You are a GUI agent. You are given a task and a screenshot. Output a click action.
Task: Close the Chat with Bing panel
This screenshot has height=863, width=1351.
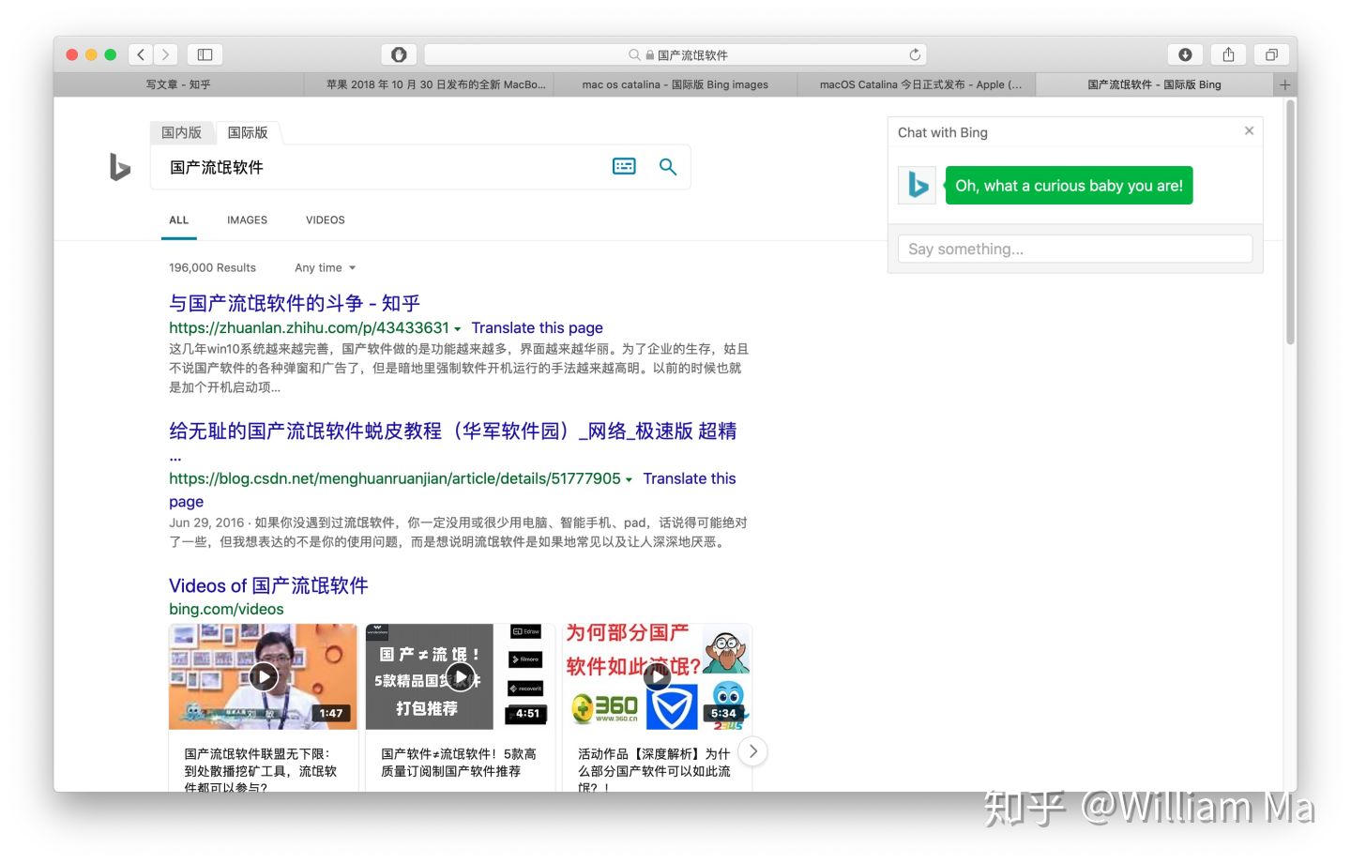coord(1249,130)
